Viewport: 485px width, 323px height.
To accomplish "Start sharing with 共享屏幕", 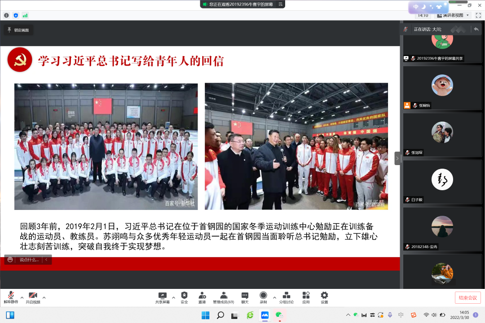I will pos(163,298).
